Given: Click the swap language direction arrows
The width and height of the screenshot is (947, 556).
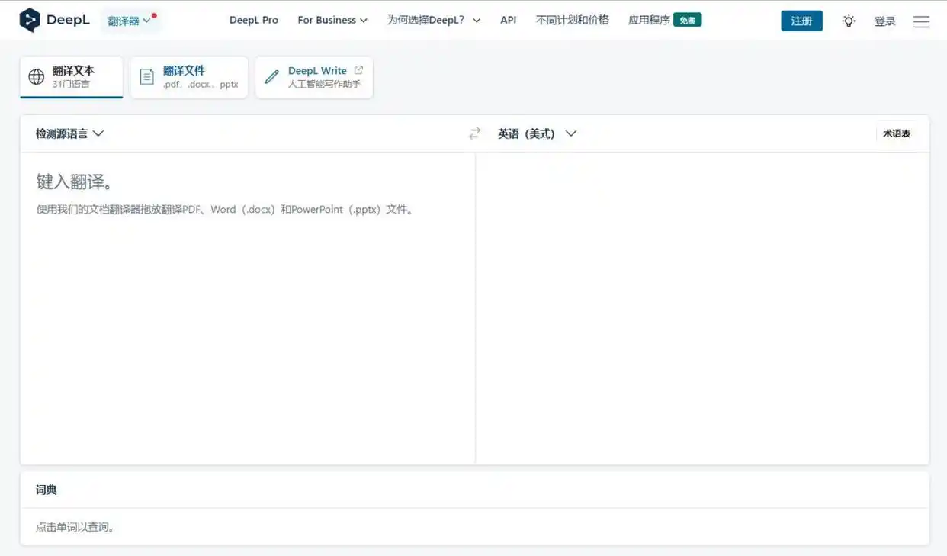Looking at the screenshot, I should point(474,133).
